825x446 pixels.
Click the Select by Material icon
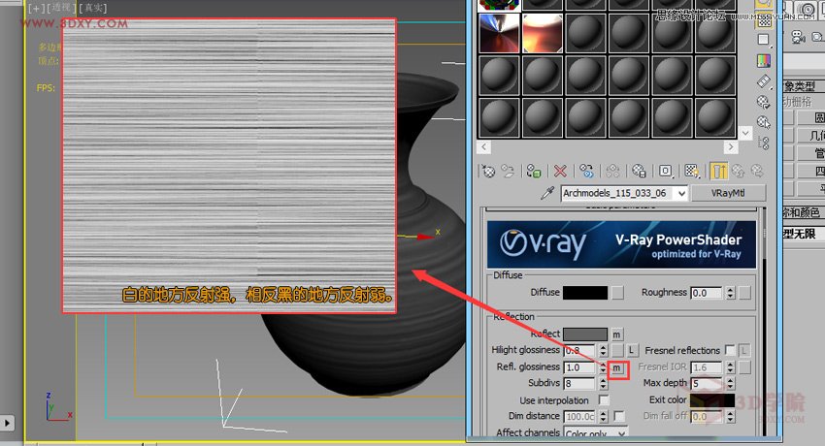764,122
